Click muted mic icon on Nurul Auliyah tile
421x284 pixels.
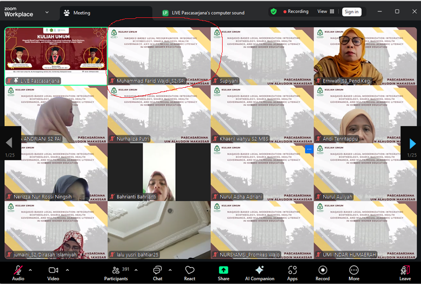coord(318,197)
